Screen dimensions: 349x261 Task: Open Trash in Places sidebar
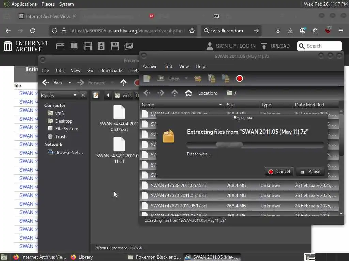tap(57, 137)
